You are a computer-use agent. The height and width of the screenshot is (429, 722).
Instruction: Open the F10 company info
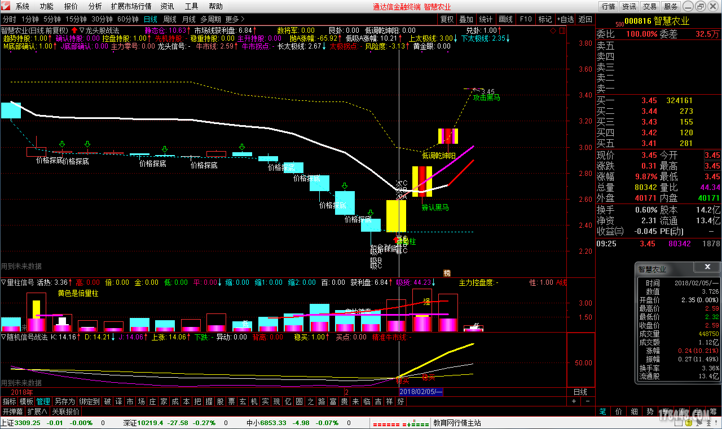click(x=526, y=19)
